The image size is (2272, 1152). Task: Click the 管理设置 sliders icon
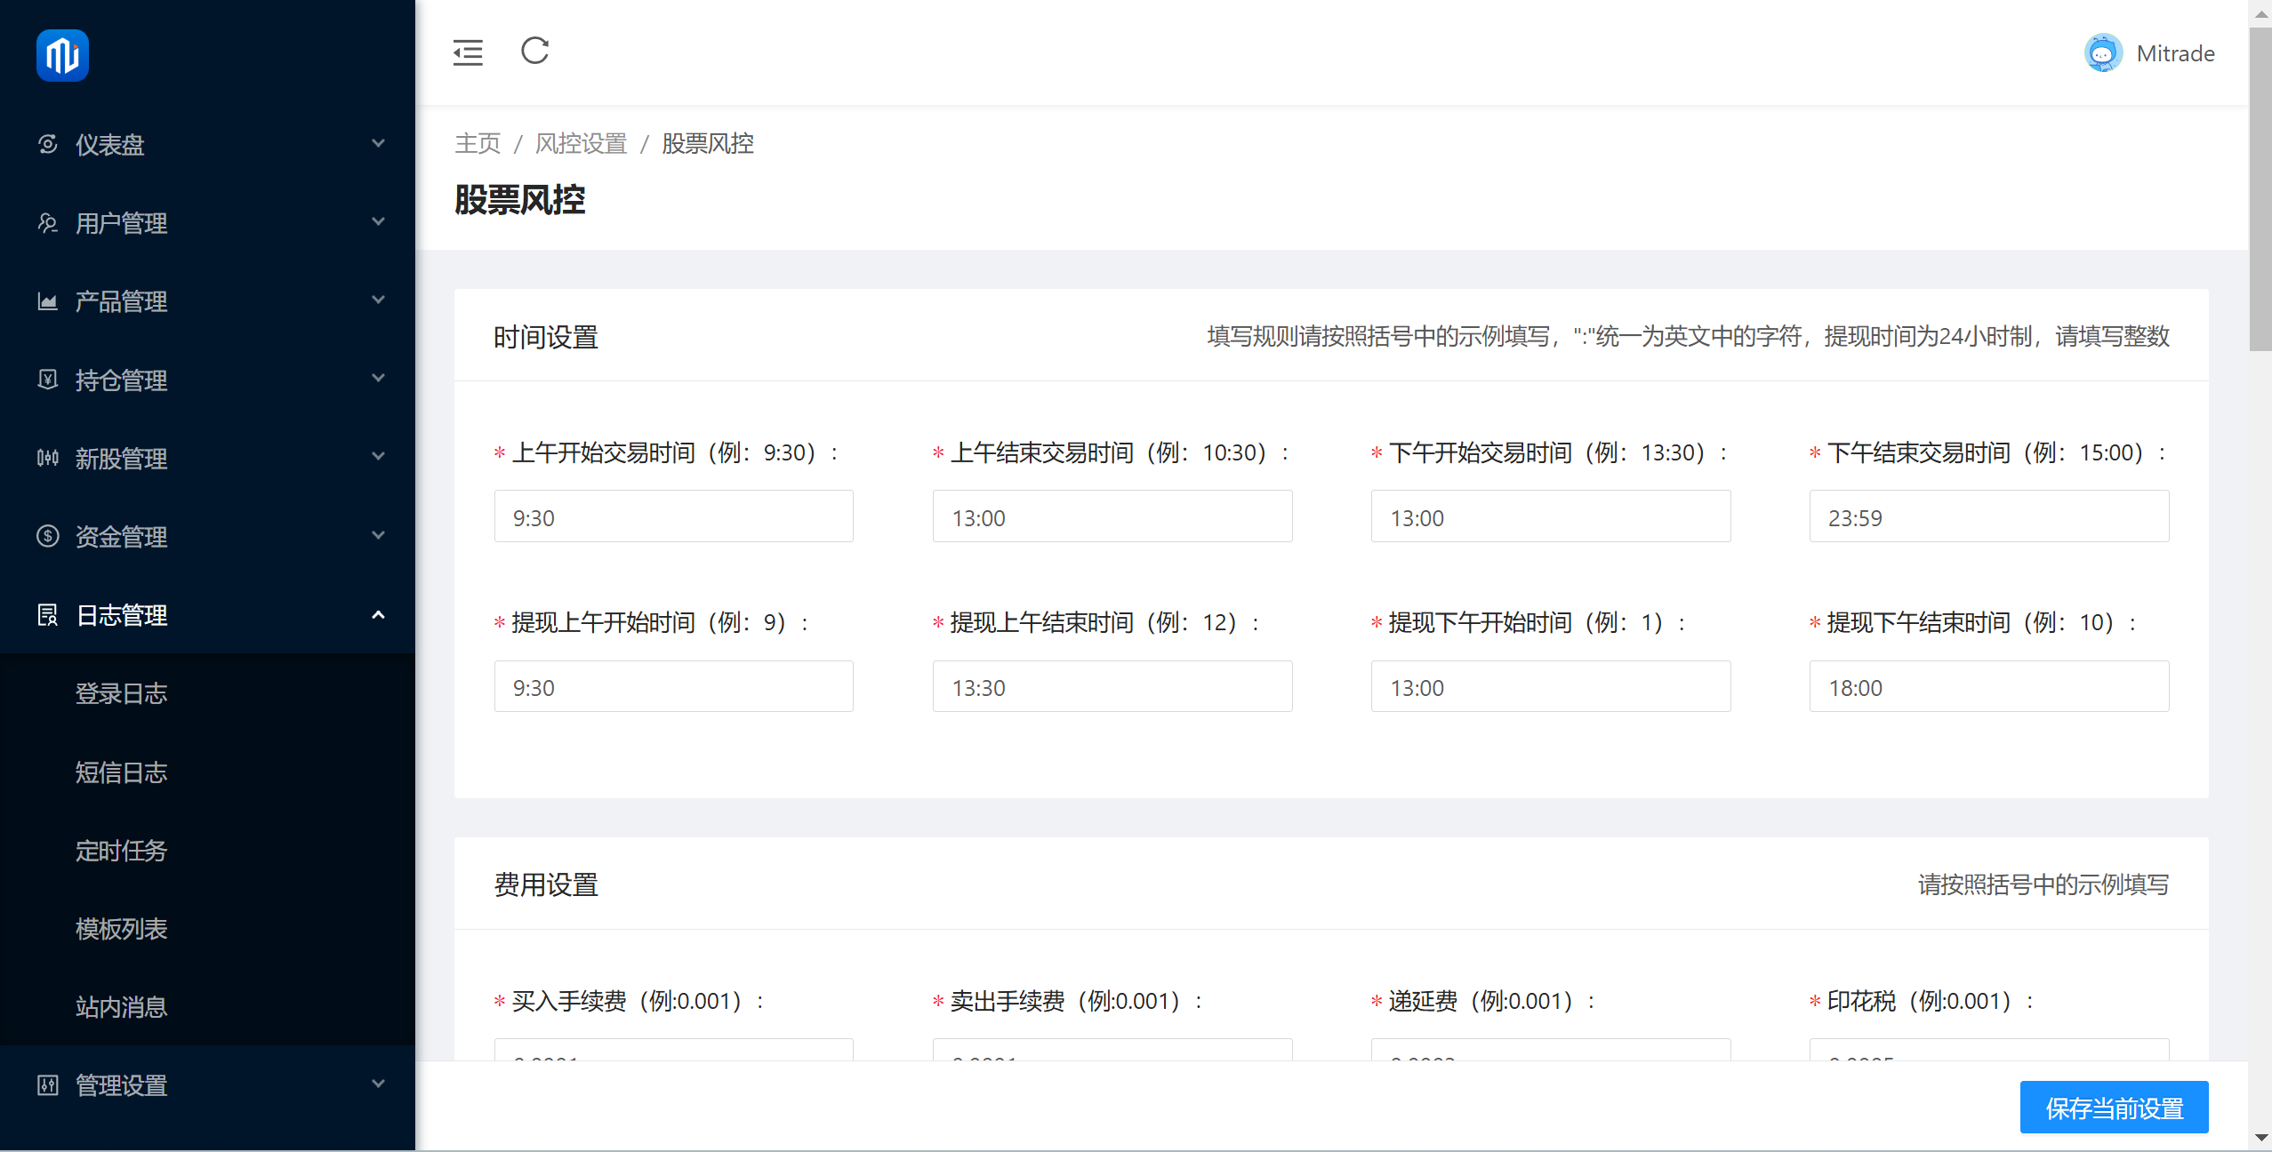coord(48,1084)
